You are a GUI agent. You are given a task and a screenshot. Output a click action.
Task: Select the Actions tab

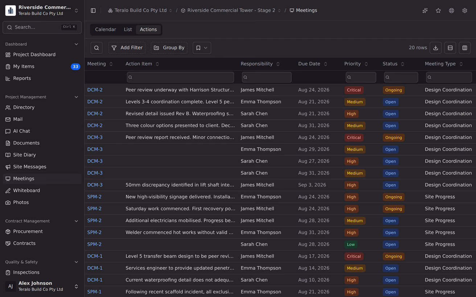coord(148,30)
